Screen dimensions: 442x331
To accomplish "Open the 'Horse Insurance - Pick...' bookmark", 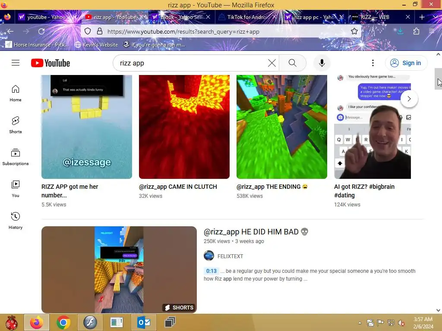I will (37, 44).
